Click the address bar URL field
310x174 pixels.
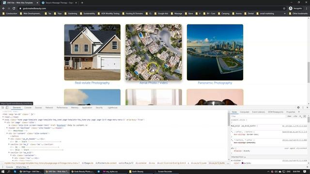pyautogui.click(x=150, y=9)
